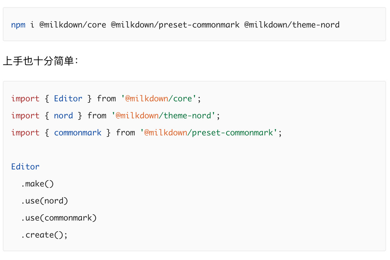
Task: Click the nord identifier in the second import
Action: pyautogui.click(x=63, y=116)
